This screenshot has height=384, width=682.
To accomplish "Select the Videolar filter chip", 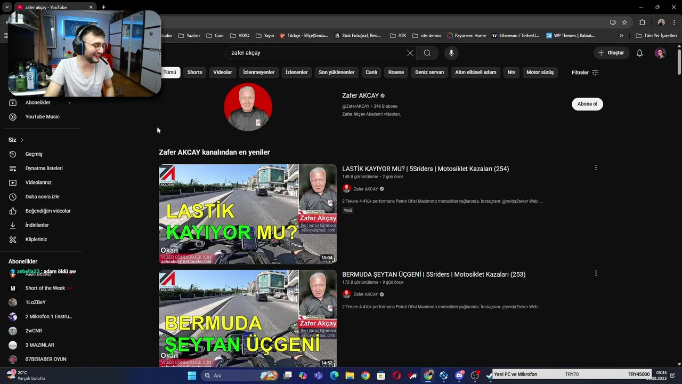I will coord(223,73).
